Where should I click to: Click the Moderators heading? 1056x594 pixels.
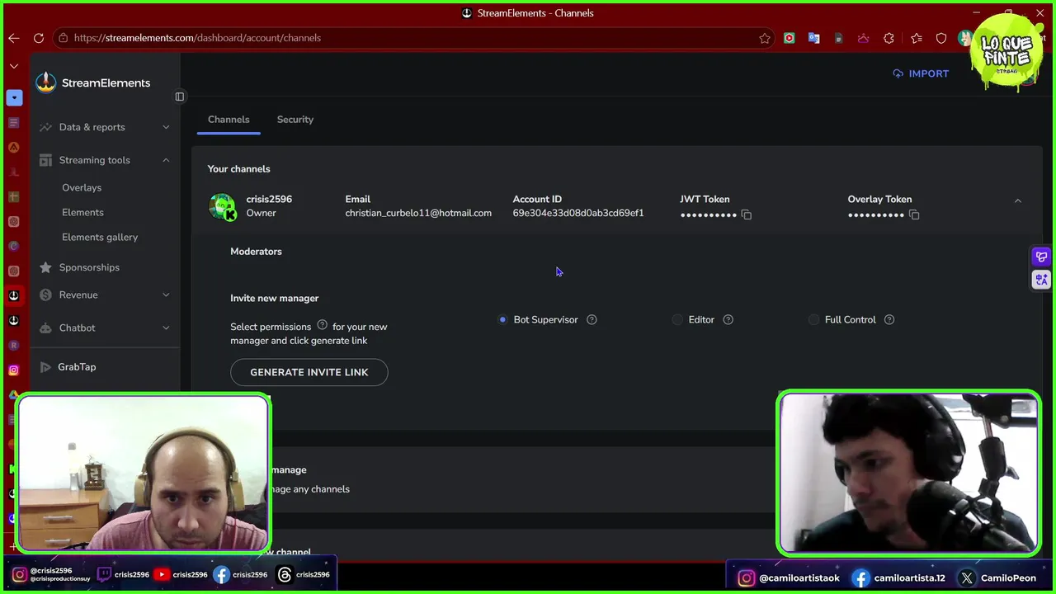tap(256, 252)
